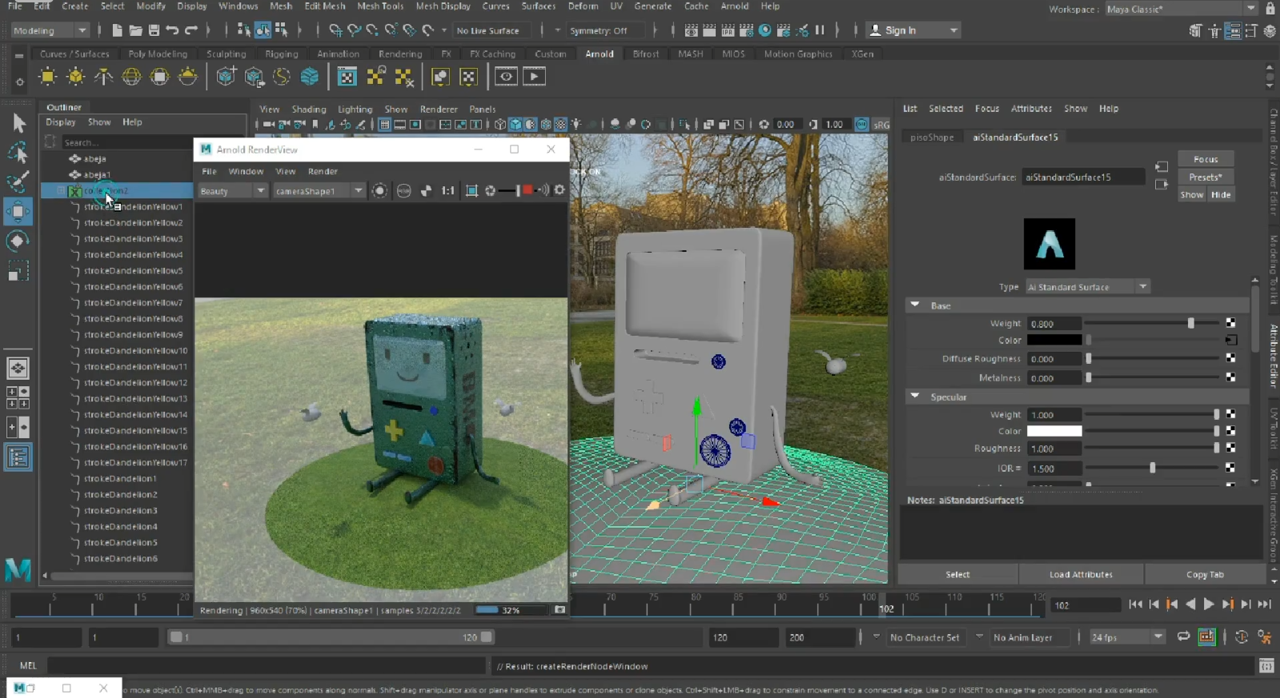Toggle the Diffuse Roughness map checker button
This screenshot has width=1280, height=698.
coord(1230,358)
